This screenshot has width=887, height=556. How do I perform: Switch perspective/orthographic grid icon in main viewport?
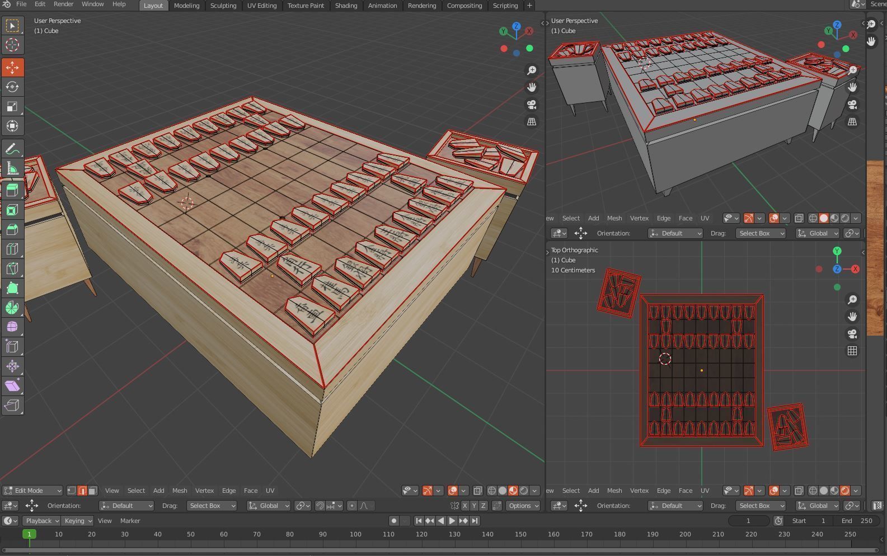pyautogui.click(x=532, y=121)
